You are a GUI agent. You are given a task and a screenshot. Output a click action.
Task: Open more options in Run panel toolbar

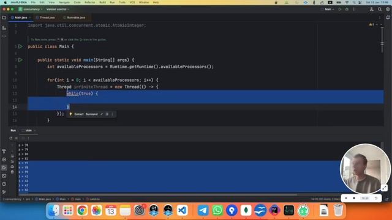tap(29, 138)
